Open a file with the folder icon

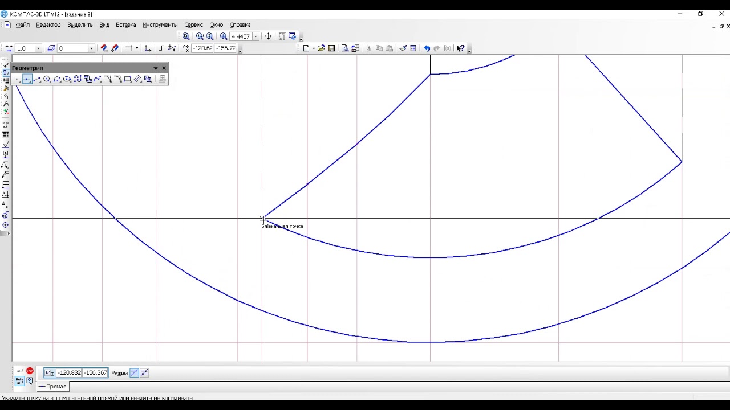[x=321, y=48]
